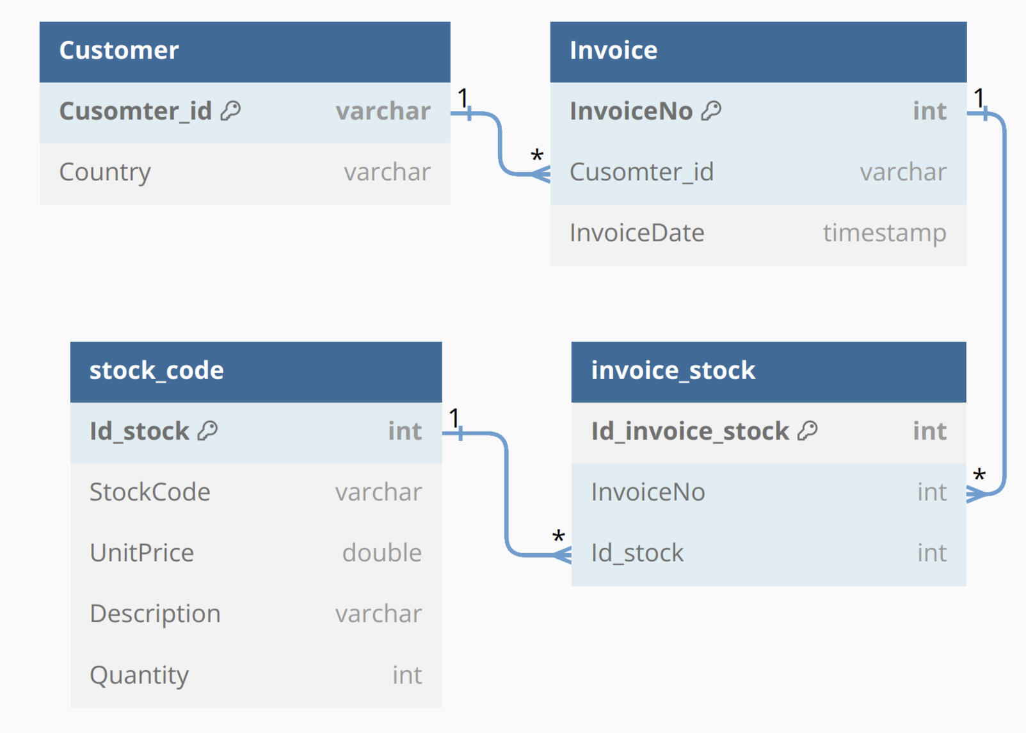
Task: Select the invoice_stock table header
Action: [x=768, y=371]
